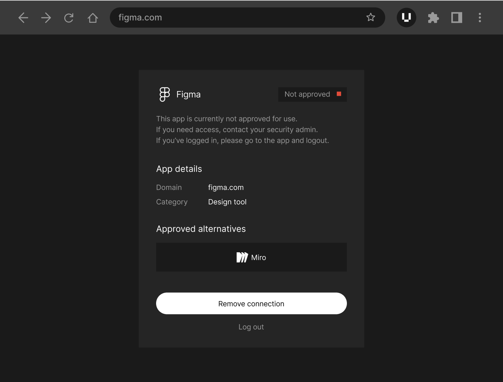Focus the figma.com address bar
The width and height of the screenshot is (503, 382).
click(x=247, y=17)
